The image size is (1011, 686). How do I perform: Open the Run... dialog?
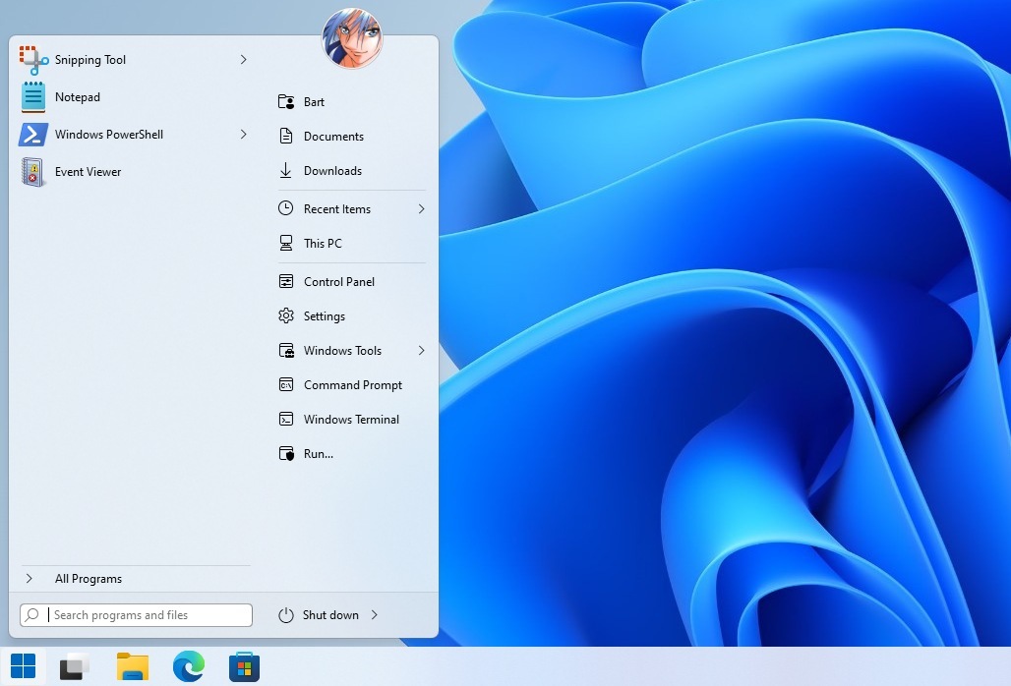click(x=318, y=454)
